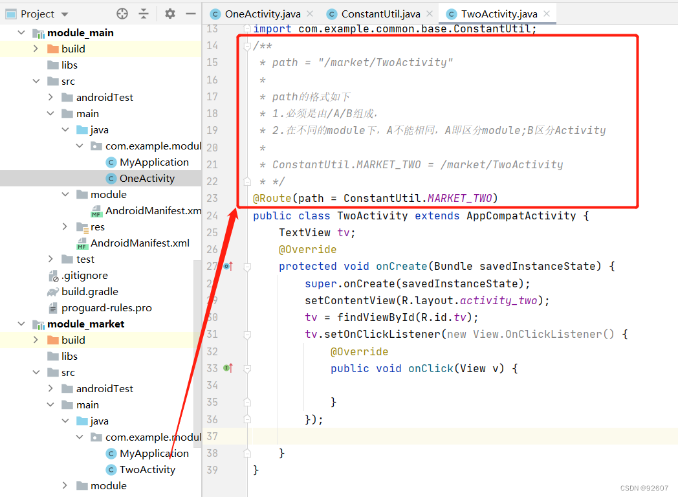Screen dimensions: 678x497
Task: Click the ConstantUtil import statement
Action: coord(395,28)
